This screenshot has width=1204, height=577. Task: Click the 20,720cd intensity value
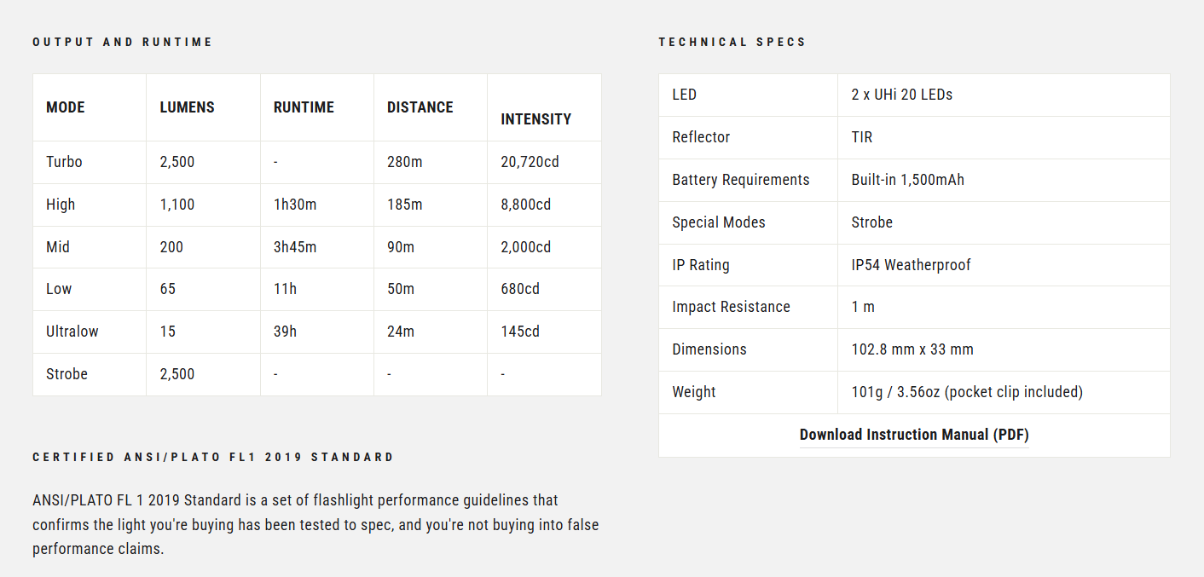tap(530, 162)
